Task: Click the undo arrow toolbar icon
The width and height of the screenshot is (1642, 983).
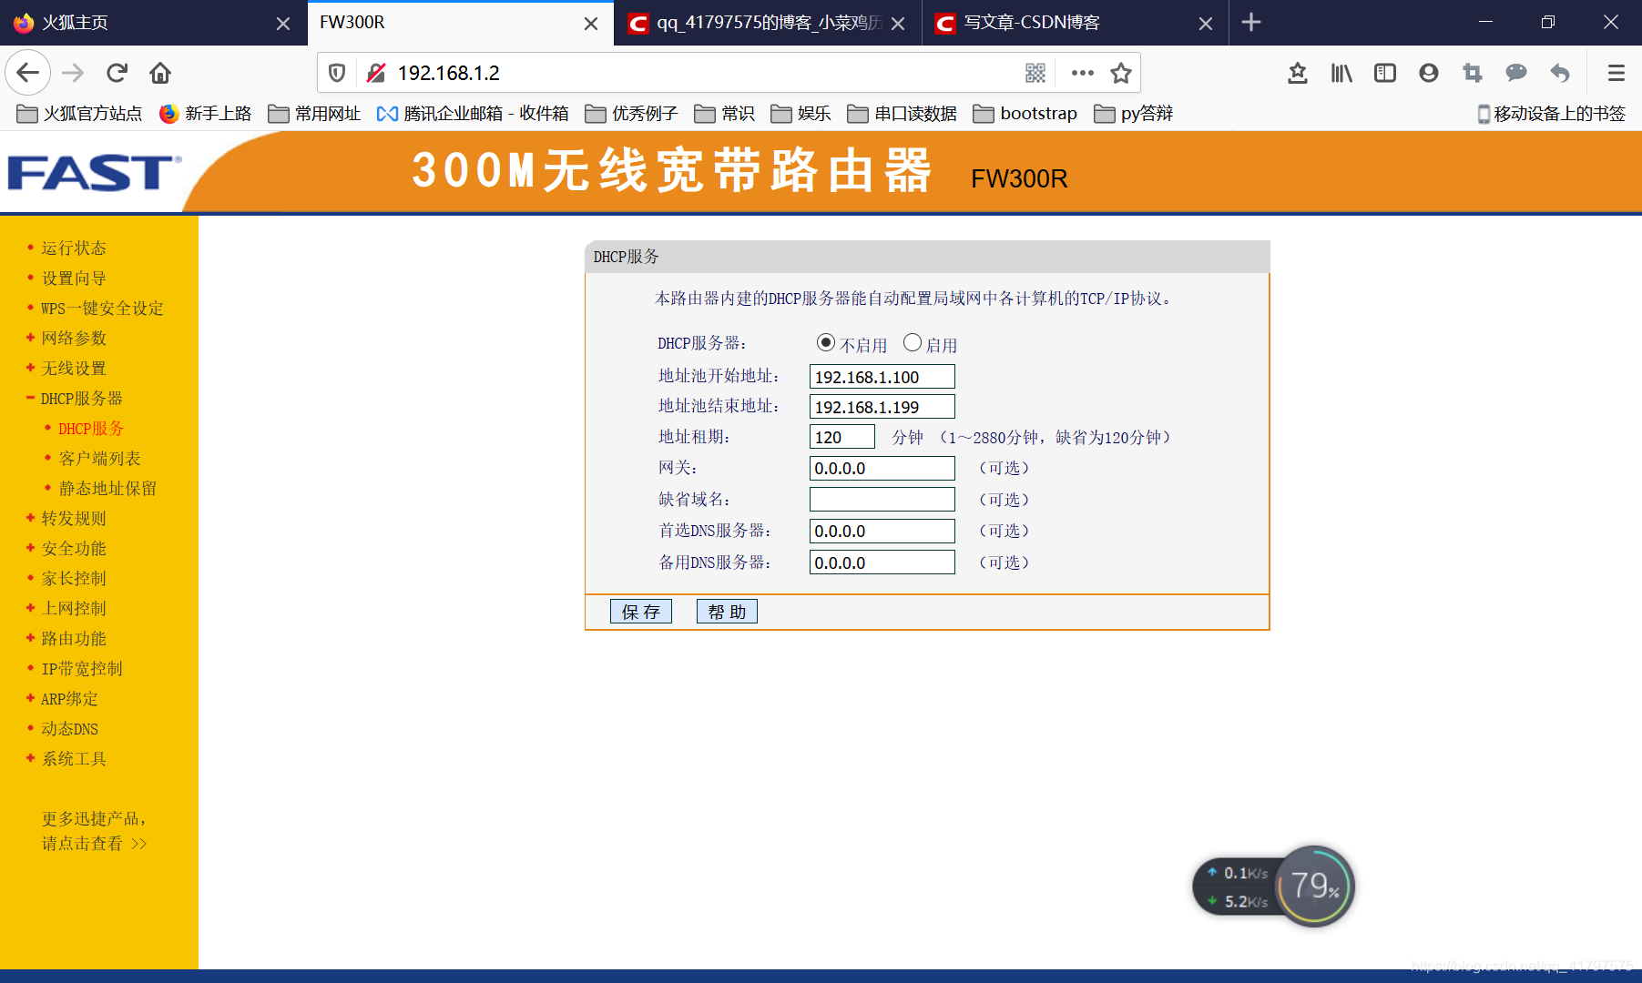Action: [x=1560, y=73]
